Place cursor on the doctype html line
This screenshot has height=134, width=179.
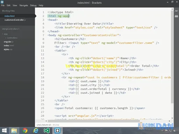click(60, 12)
